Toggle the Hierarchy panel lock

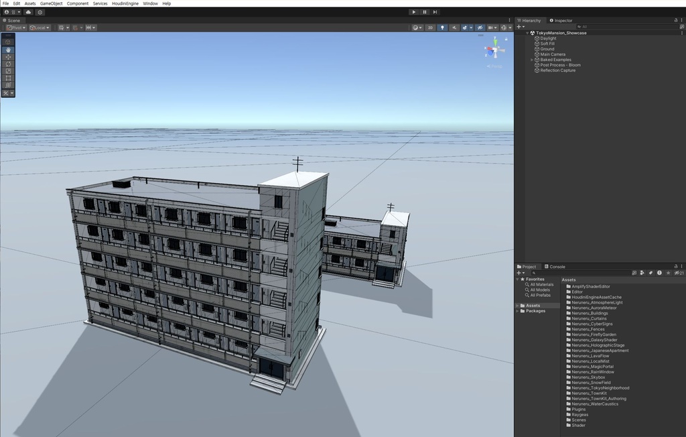point(676,20)
